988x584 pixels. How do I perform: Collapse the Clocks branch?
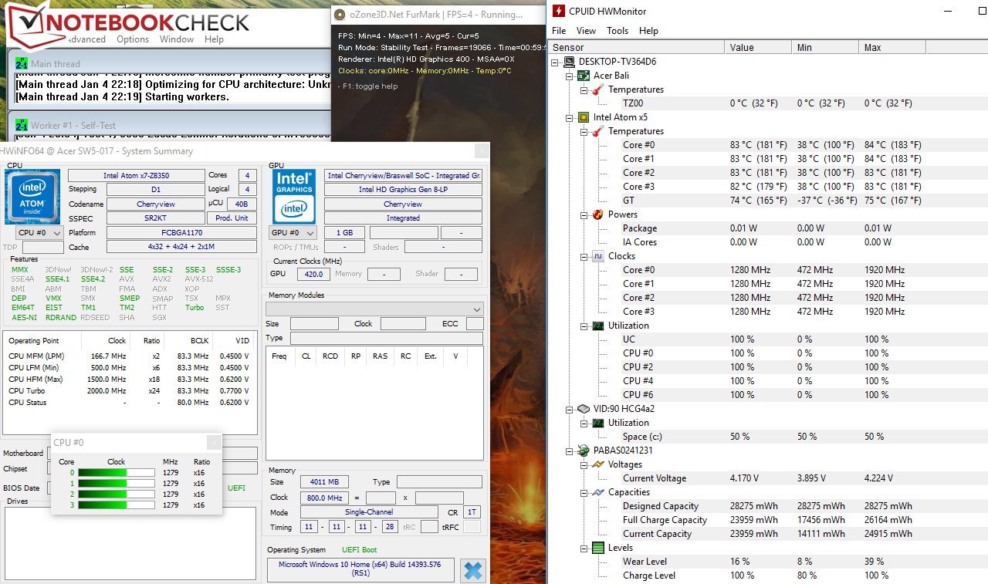click(584, 256)
